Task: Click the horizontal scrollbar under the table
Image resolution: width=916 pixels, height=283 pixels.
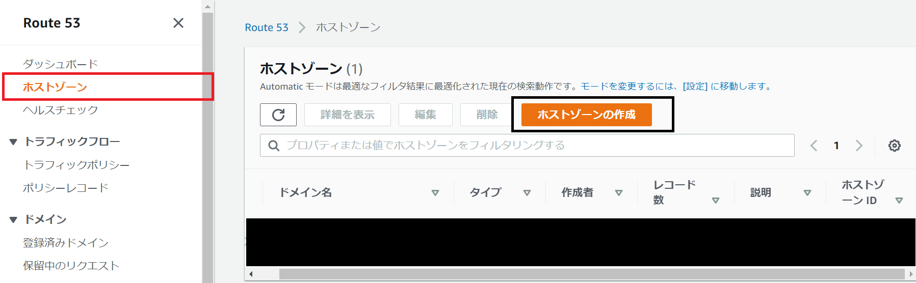Action: click(592, 274)
